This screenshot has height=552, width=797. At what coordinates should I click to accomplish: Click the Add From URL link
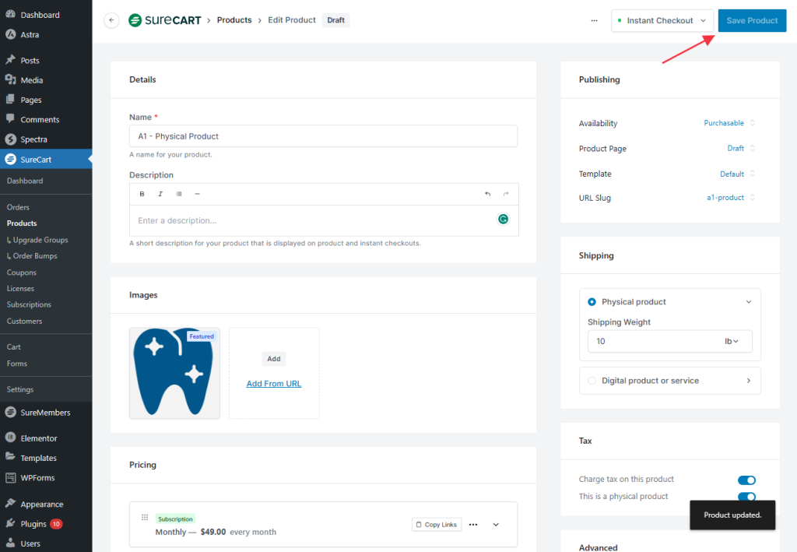tap(274, 384)
